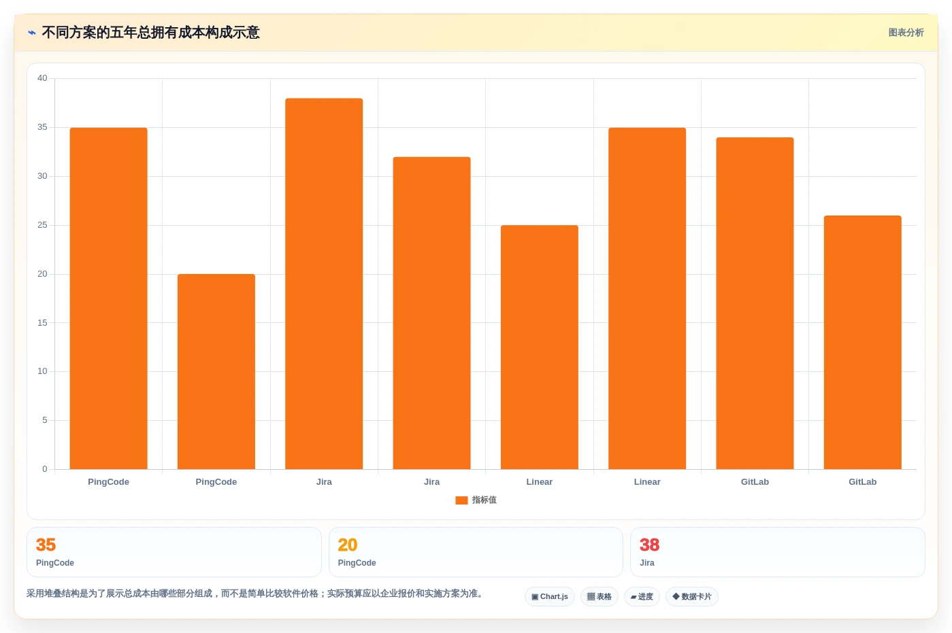Click the y-axis label 40

click(42, 78)
